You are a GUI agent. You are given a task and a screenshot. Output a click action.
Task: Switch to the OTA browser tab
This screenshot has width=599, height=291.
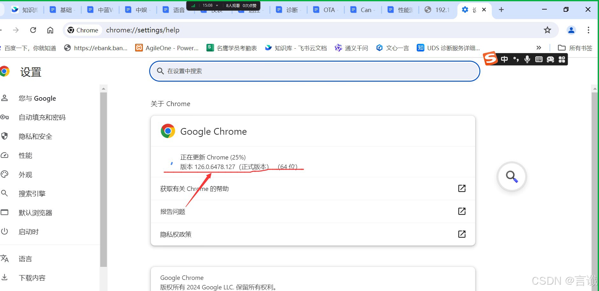click(x=325, y=10)
